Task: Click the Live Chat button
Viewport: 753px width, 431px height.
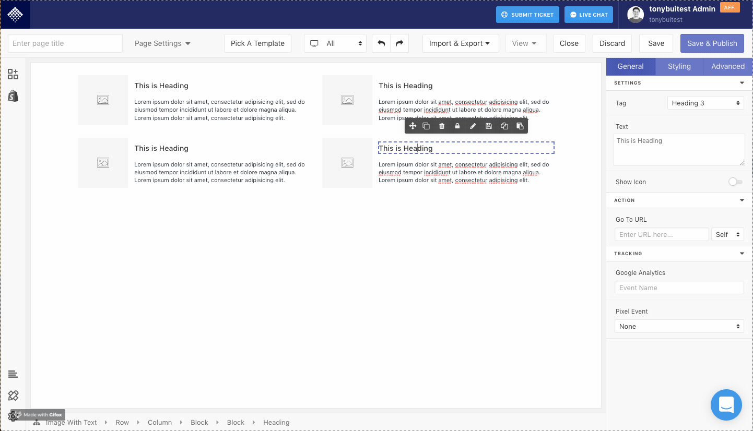Action: [x=589, y=15]
